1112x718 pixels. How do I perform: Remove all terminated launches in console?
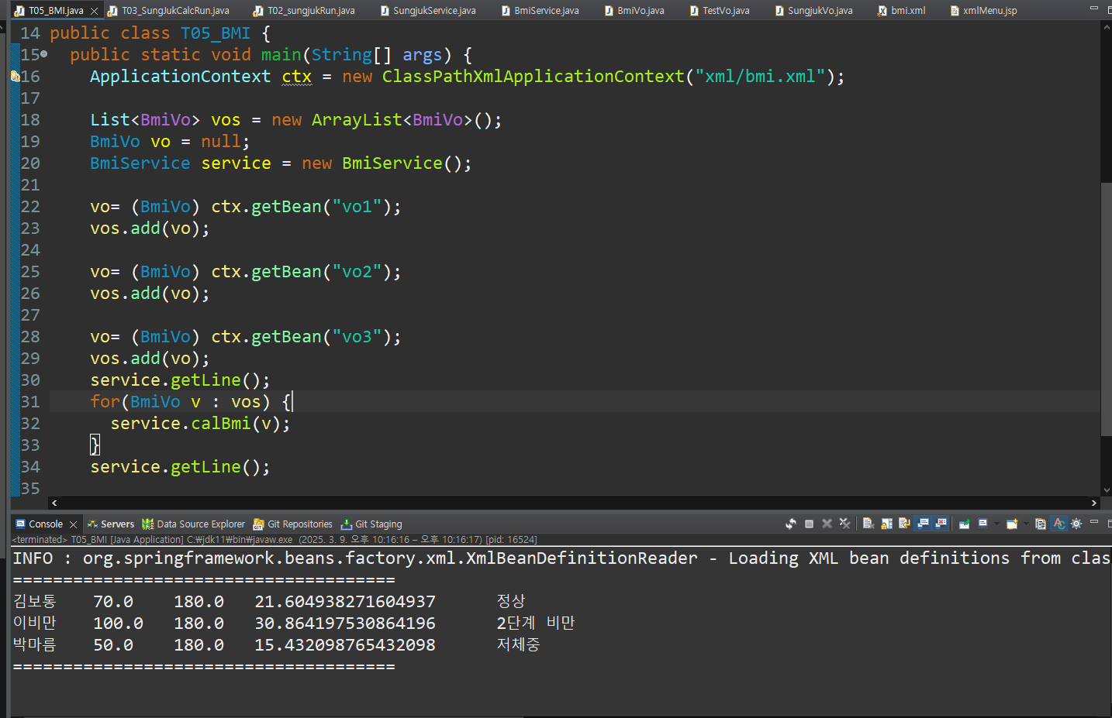[845, 524]
